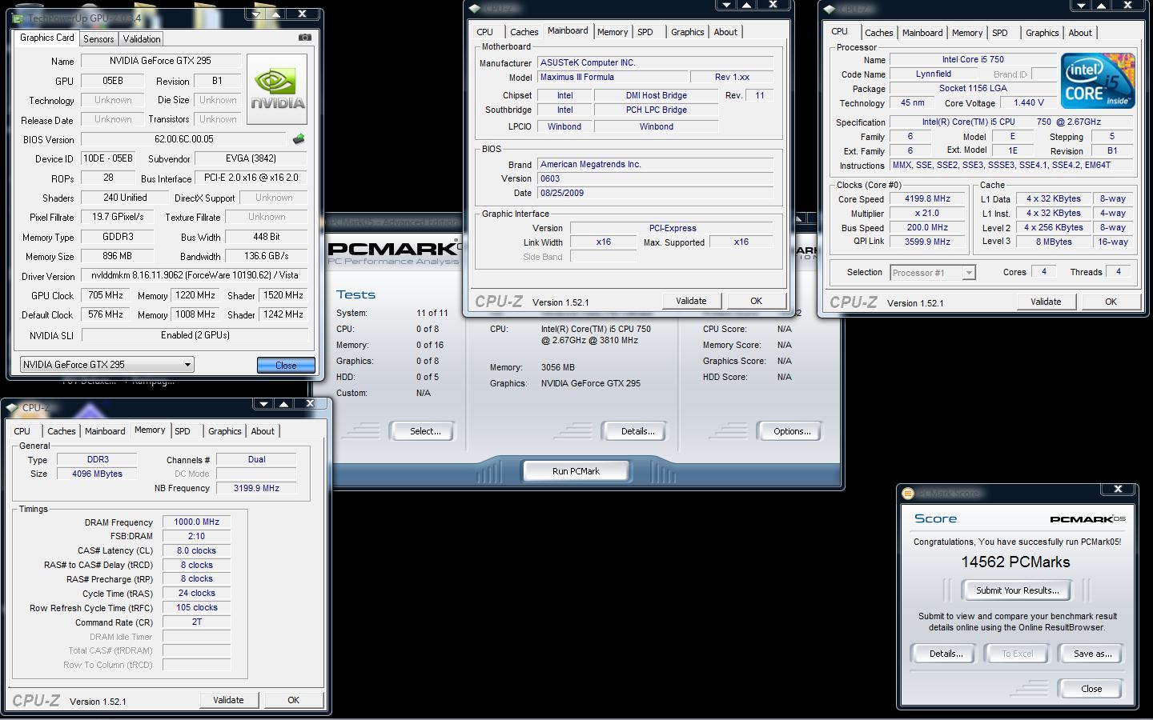Image resolution: width=1153 pixels, height=720 pixels.
Task: Click Validate in CPU-Z Memory window
Action: click(228, 700)
